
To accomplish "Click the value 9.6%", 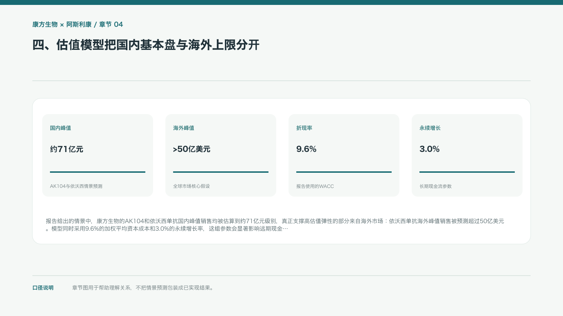I will click(306, 149).
